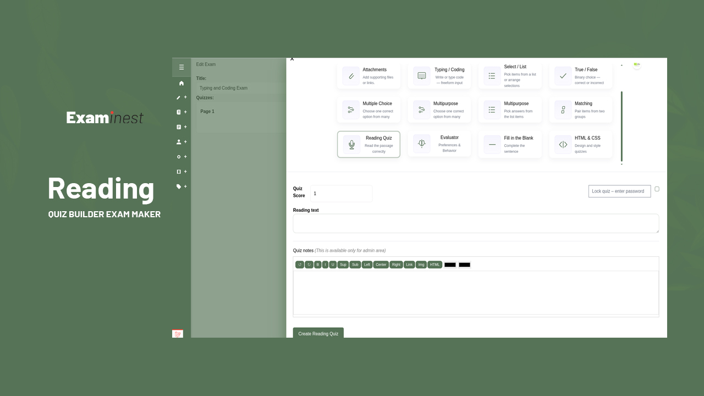Viewport: 704px width, 396px height.
Task: Toggle italic (I) in notes editor
Action: coord(325,265)
